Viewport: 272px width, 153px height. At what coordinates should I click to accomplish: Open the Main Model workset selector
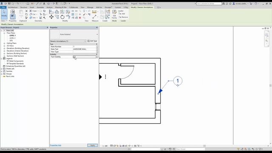point(190,149)
